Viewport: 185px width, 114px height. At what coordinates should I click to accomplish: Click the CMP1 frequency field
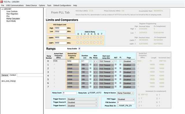[x=61, y=43]
